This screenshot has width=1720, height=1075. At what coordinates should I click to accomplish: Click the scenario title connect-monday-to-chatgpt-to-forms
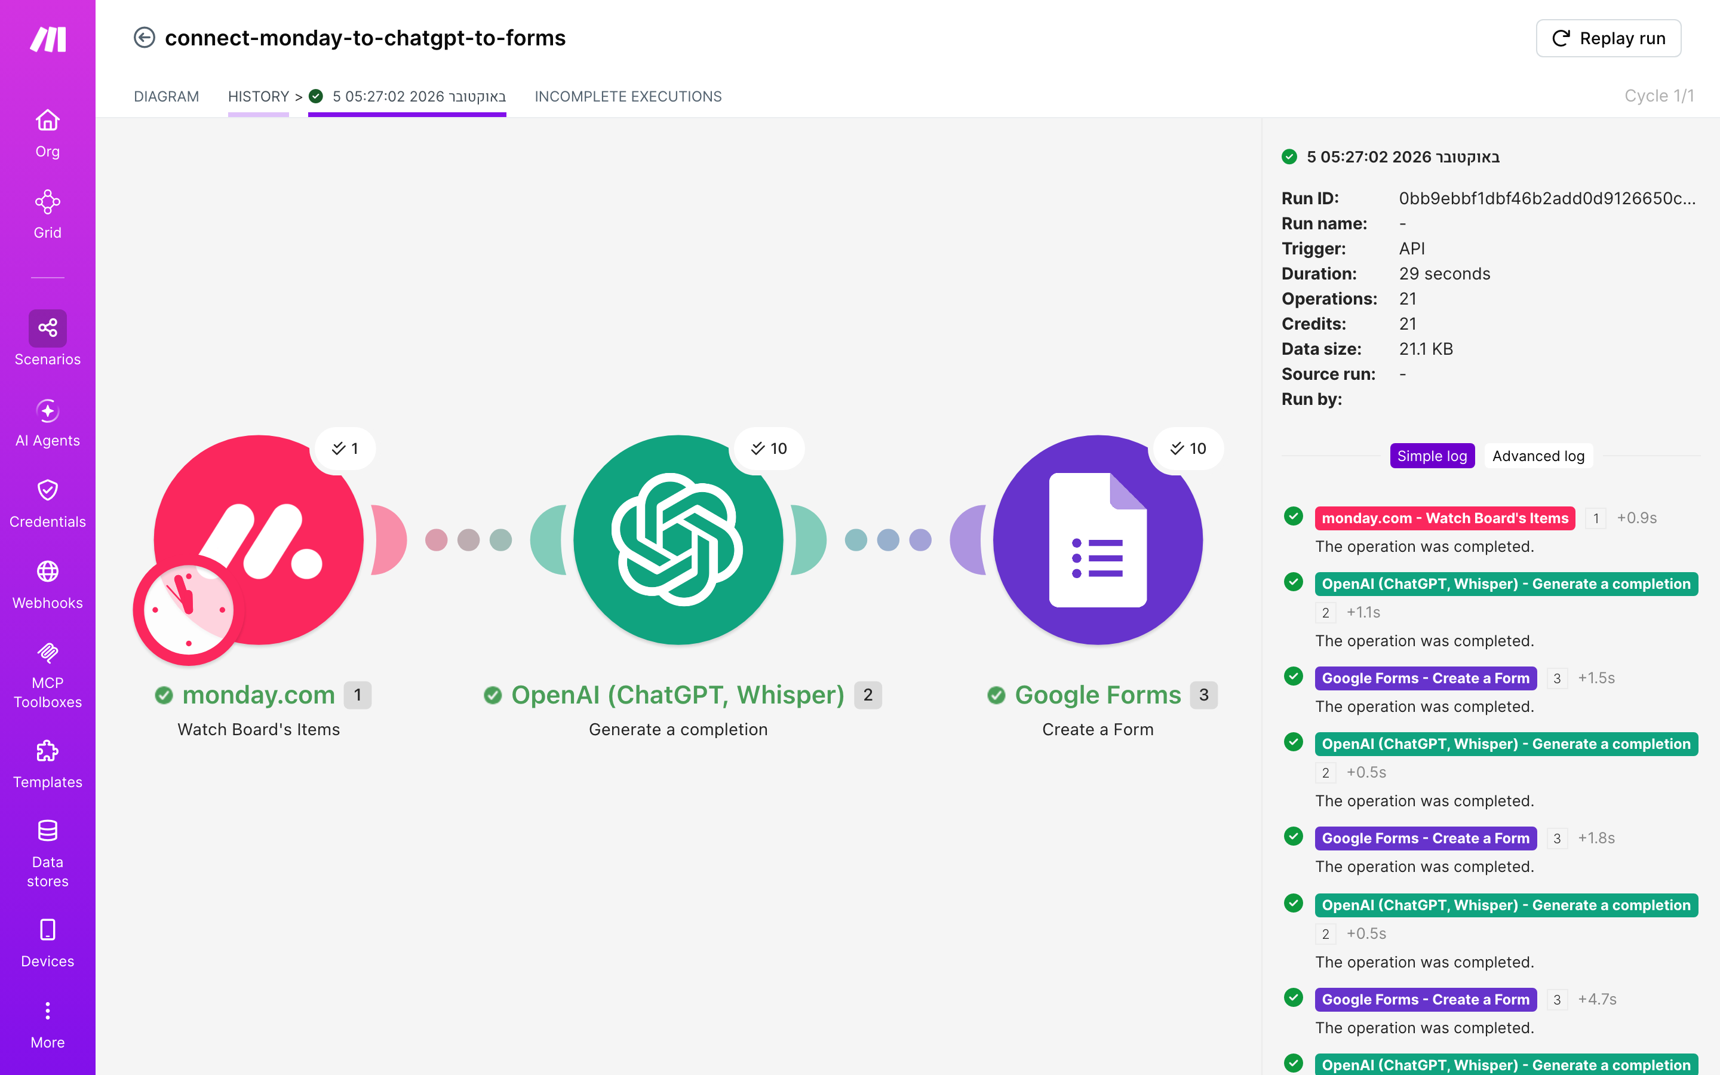click(x=365, y=38)
